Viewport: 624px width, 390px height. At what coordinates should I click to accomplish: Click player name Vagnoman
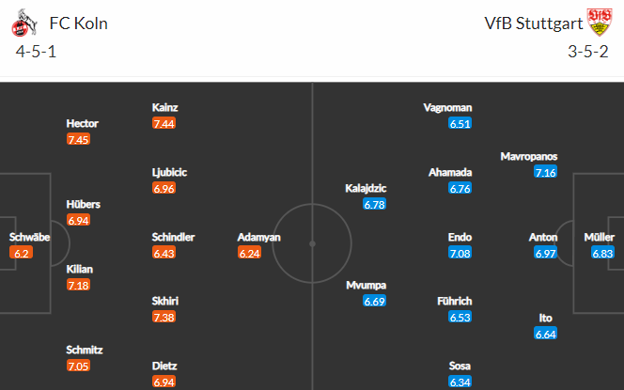point(447,108)
